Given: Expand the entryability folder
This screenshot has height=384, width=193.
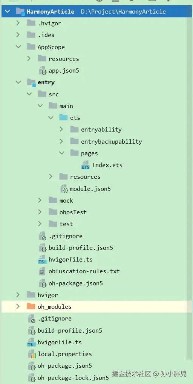Looking at the screenshot, I should 61,129.
